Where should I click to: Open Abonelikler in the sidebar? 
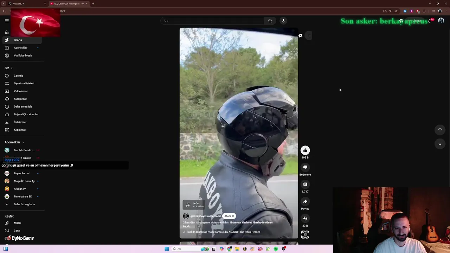pyautogui.click(x=22, y=48)
